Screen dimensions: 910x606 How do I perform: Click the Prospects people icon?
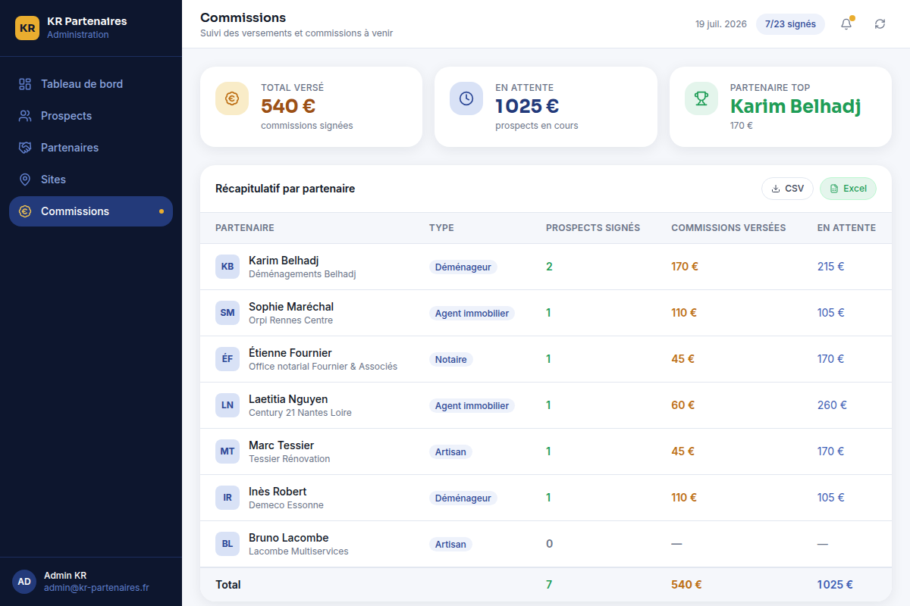point(25,116)
